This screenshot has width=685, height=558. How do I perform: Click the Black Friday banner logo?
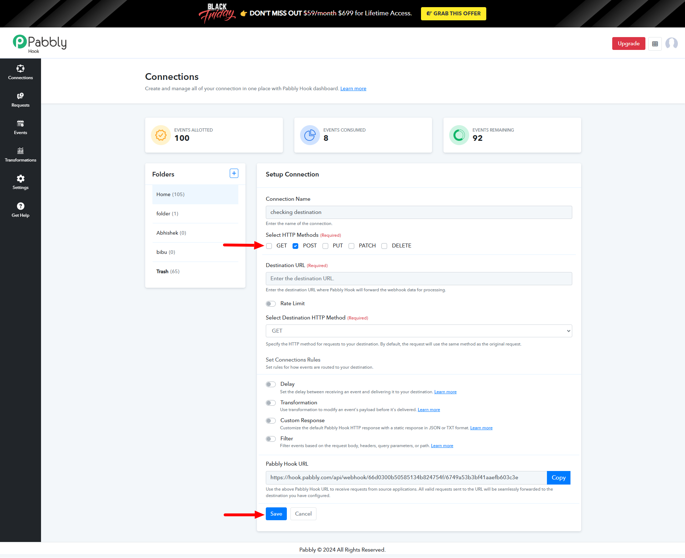(217, 13)
